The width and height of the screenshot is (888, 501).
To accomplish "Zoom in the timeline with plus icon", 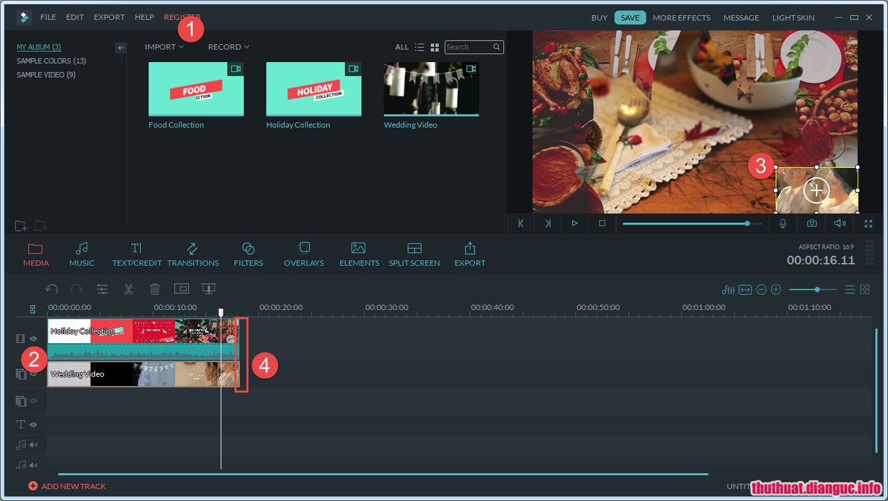I will click(776, 289).
